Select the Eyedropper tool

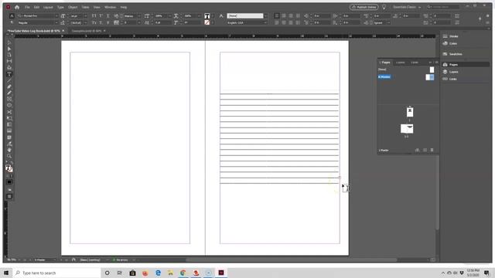9,144
